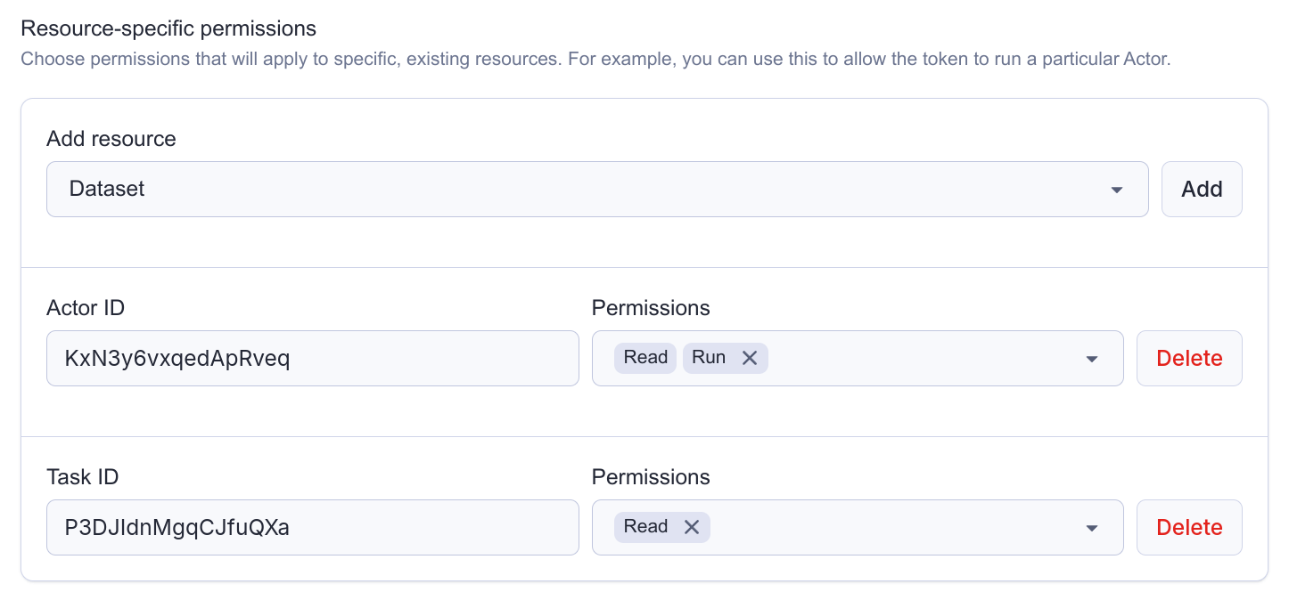Select the Dataset label in the resource selector
This screenshot has height=600, width=1289.
[106, 189]
